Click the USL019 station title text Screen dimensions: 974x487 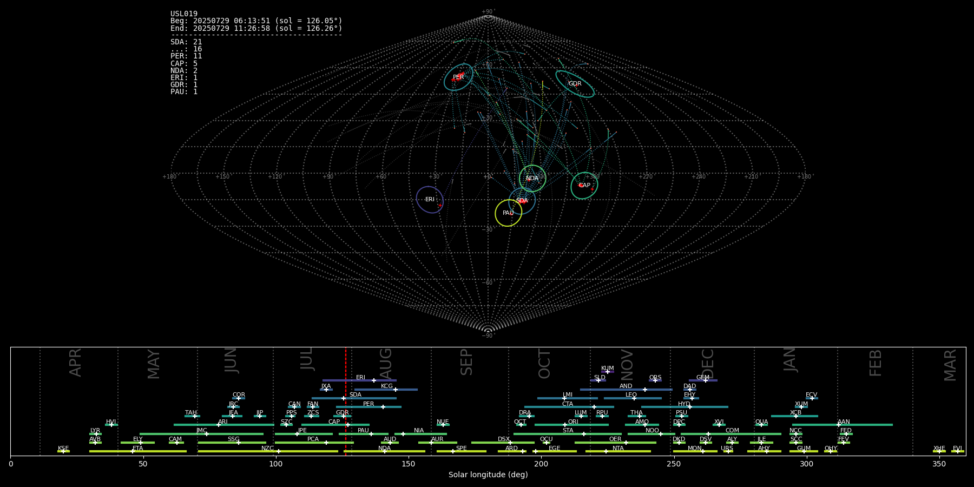tap(184, 14)
